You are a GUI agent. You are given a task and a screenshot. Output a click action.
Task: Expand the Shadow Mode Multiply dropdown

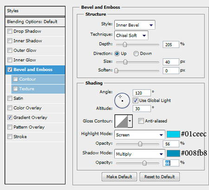coord(140,154)
